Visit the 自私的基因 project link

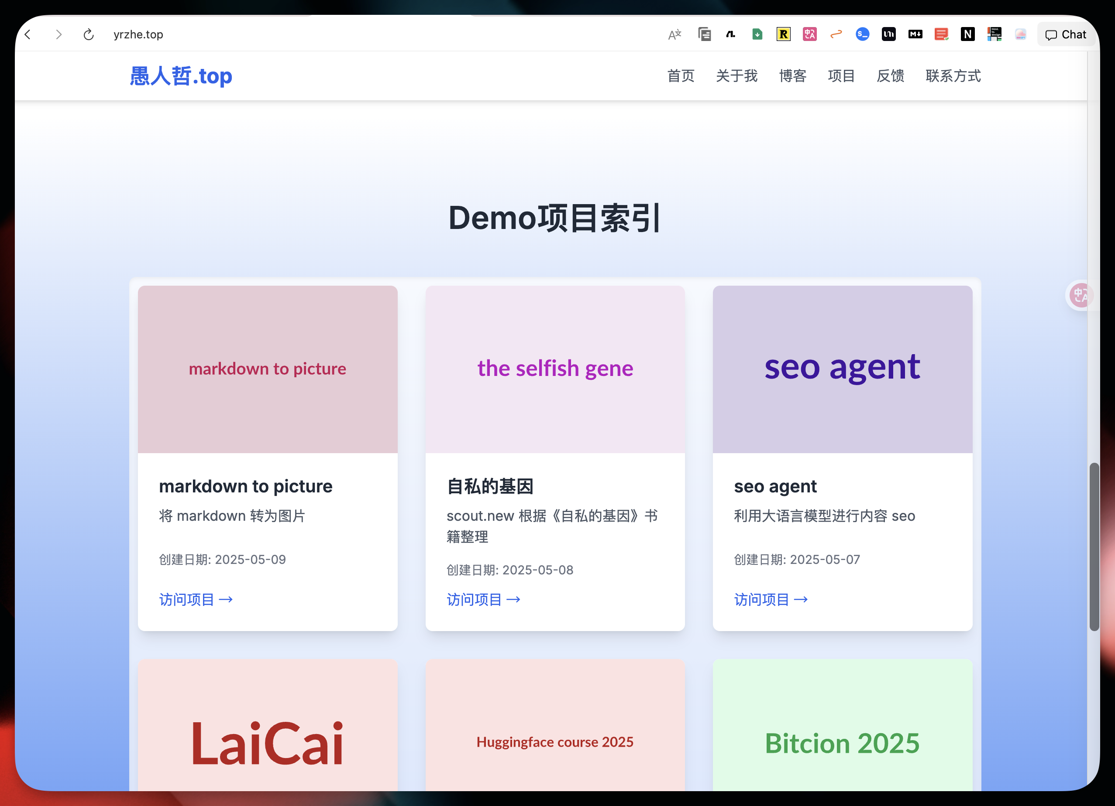(x=484, y=600)
